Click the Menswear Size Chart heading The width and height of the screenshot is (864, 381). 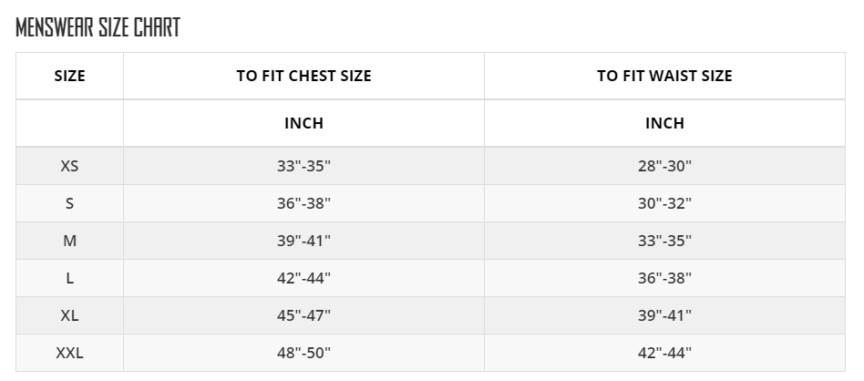point(98,27)
